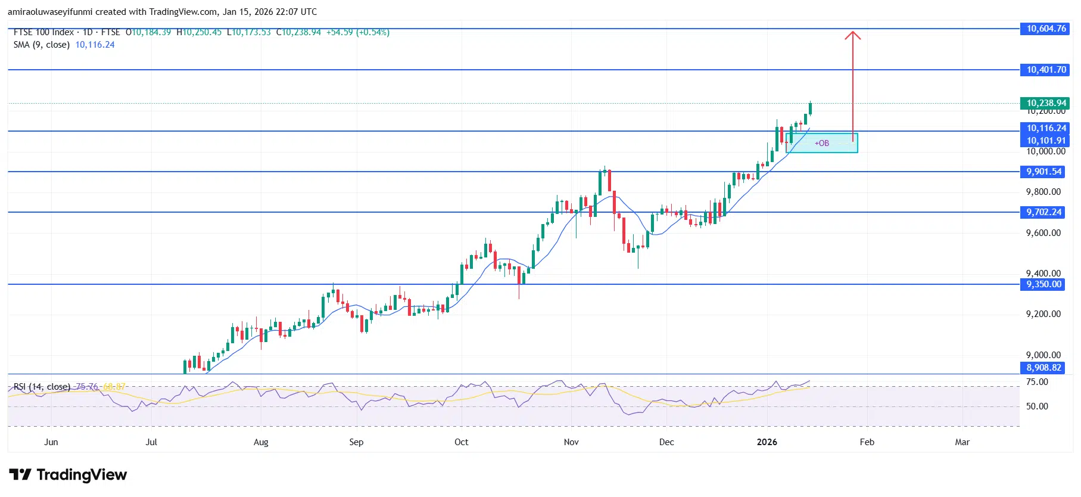
Task: Select the 10,401.70 price level label
Action: pos(1046,70)
